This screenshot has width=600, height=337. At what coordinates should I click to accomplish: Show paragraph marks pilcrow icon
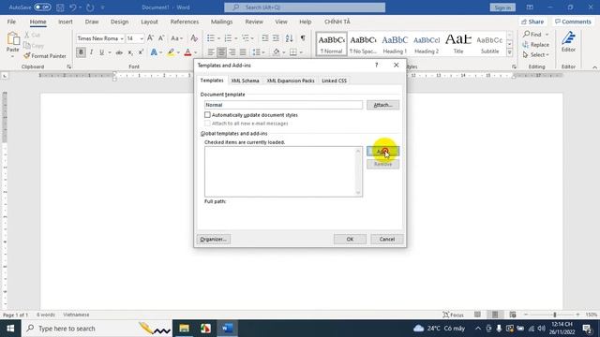tap(303, 38)
